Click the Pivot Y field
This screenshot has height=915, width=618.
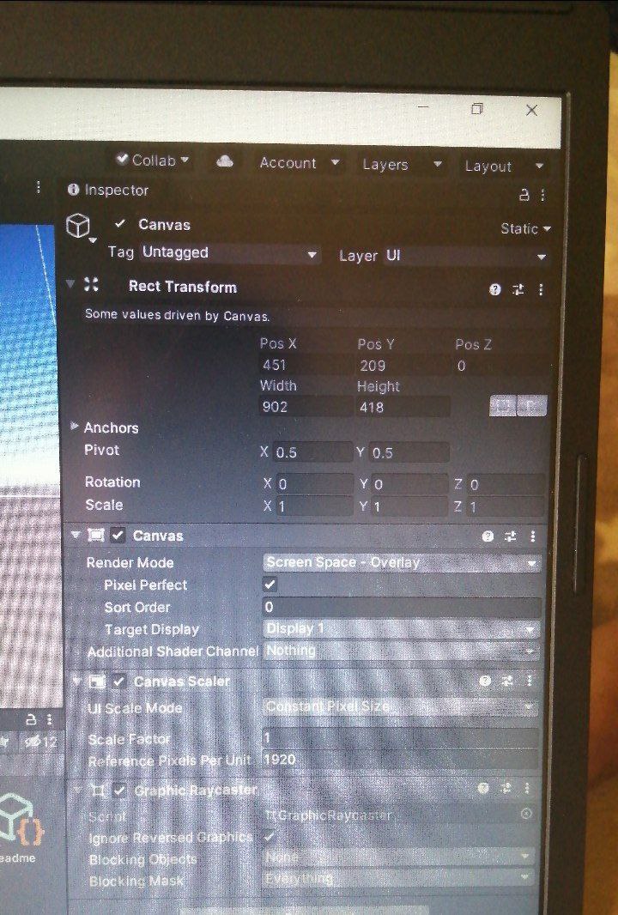[x=409, y=453]
